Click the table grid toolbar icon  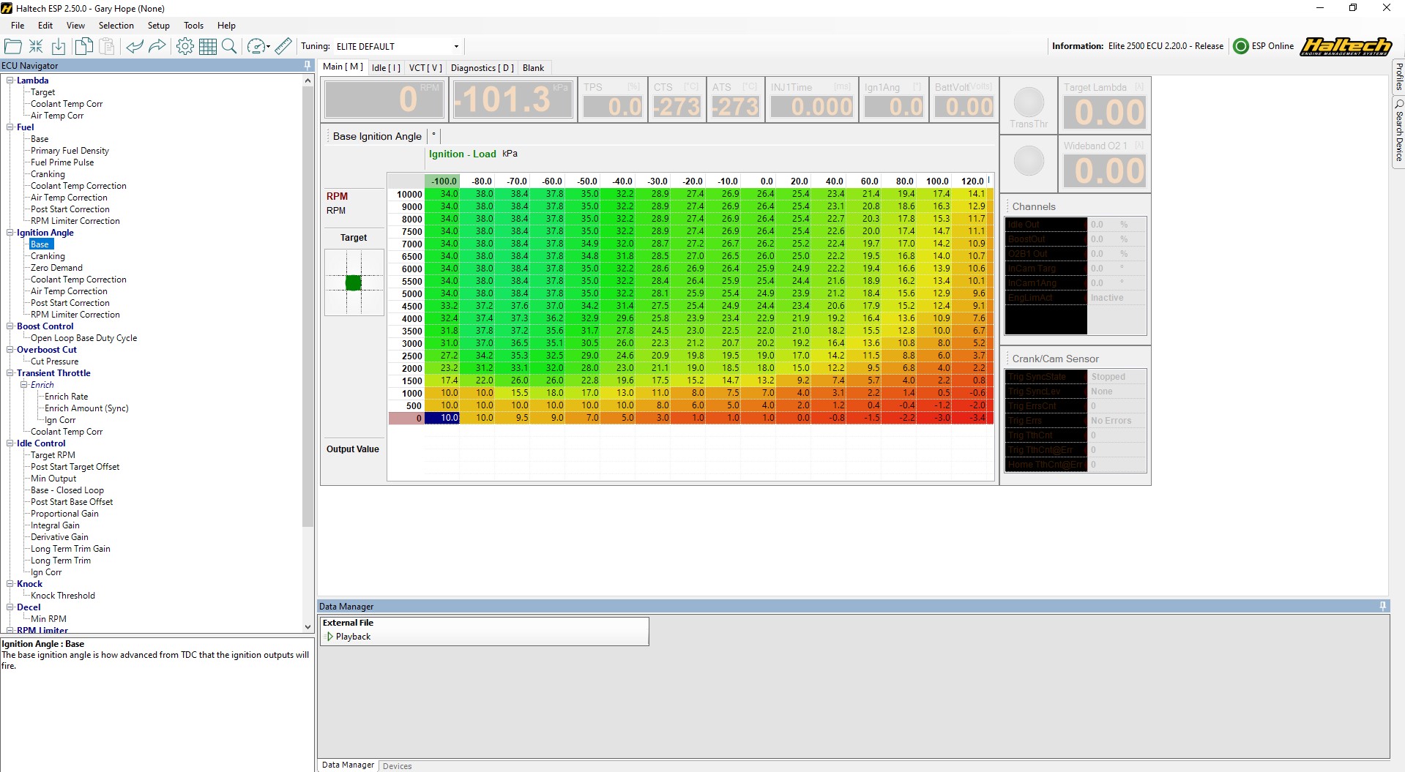click(208, 46)
